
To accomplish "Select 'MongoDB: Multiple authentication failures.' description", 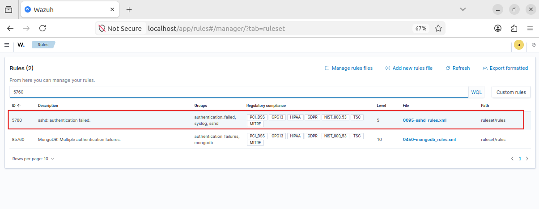I will (x=80, y=140).
